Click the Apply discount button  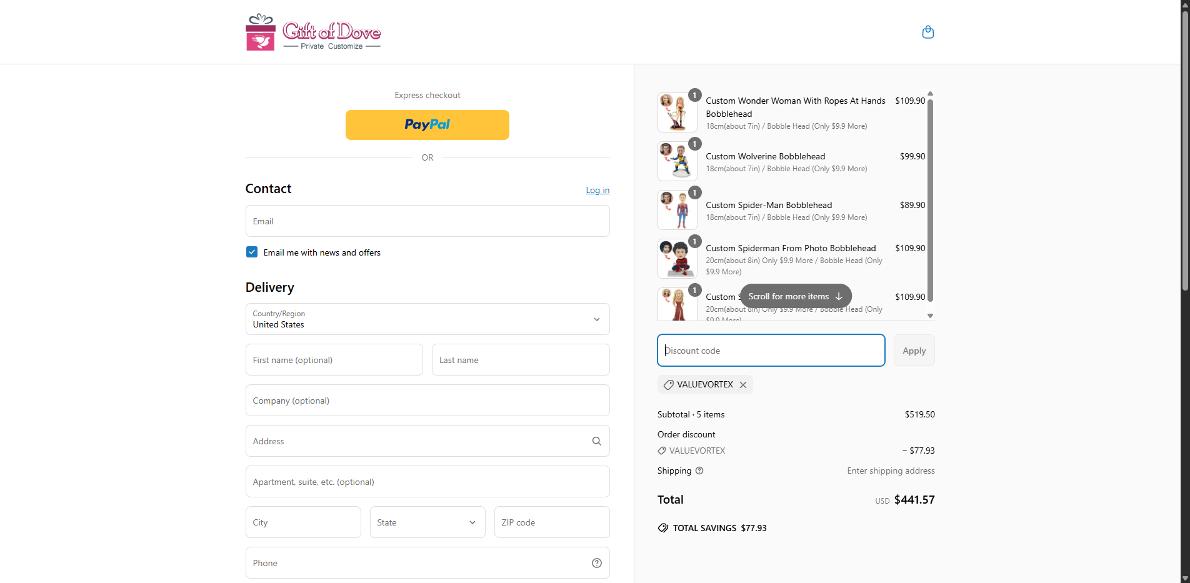[914, 351]
